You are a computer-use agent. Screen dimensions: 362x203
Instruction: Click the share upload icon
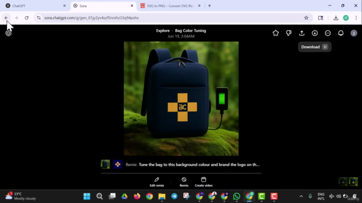[301, 33]
